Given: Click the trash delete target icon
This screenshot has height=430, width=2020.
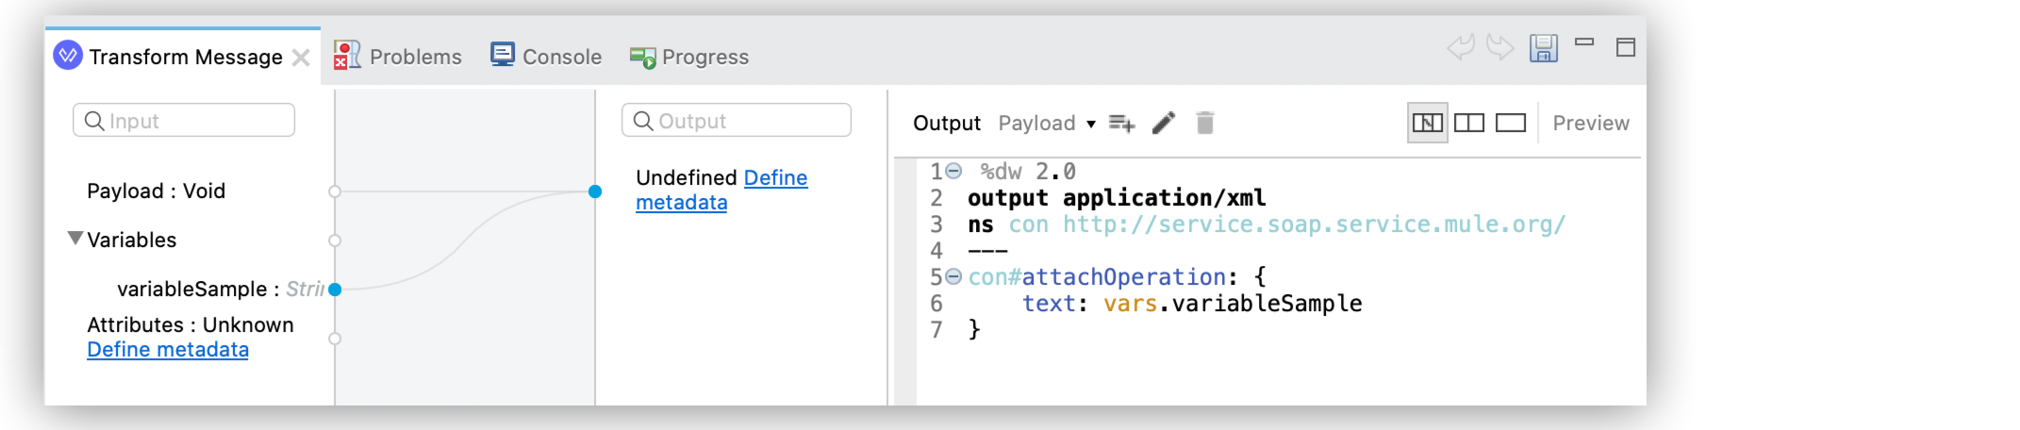Looking at the screenshot, I should (x=1204, y=123).
